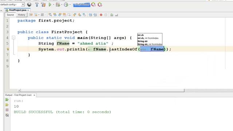Re-run with different parameters icon in Output
The width and height of the screenshot is (233, 131).
(x=7, y=105)
